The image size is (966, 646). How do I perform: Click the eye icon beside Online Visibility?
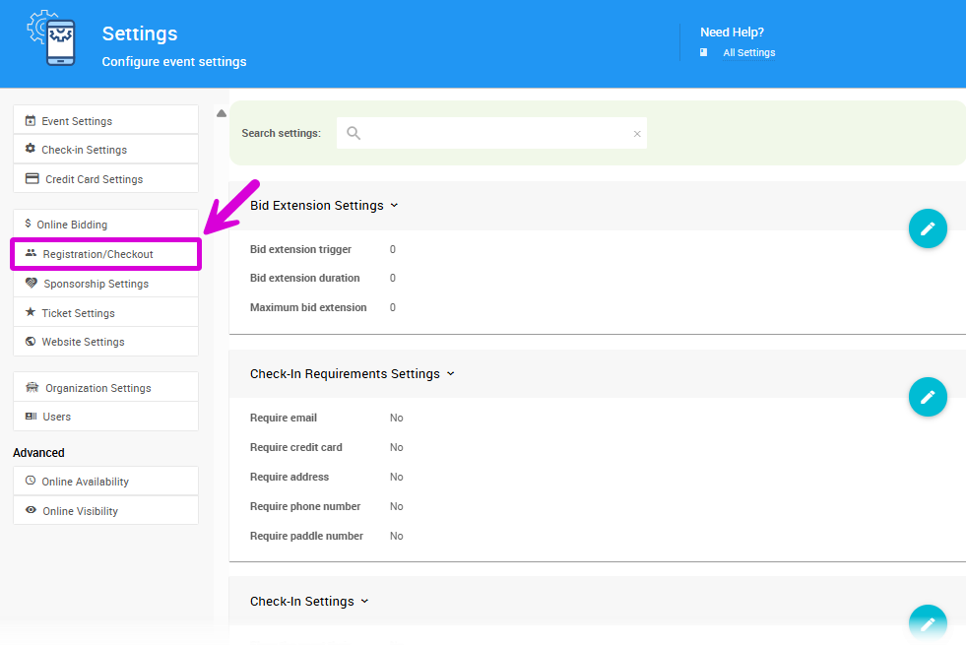tap(31, 511)
